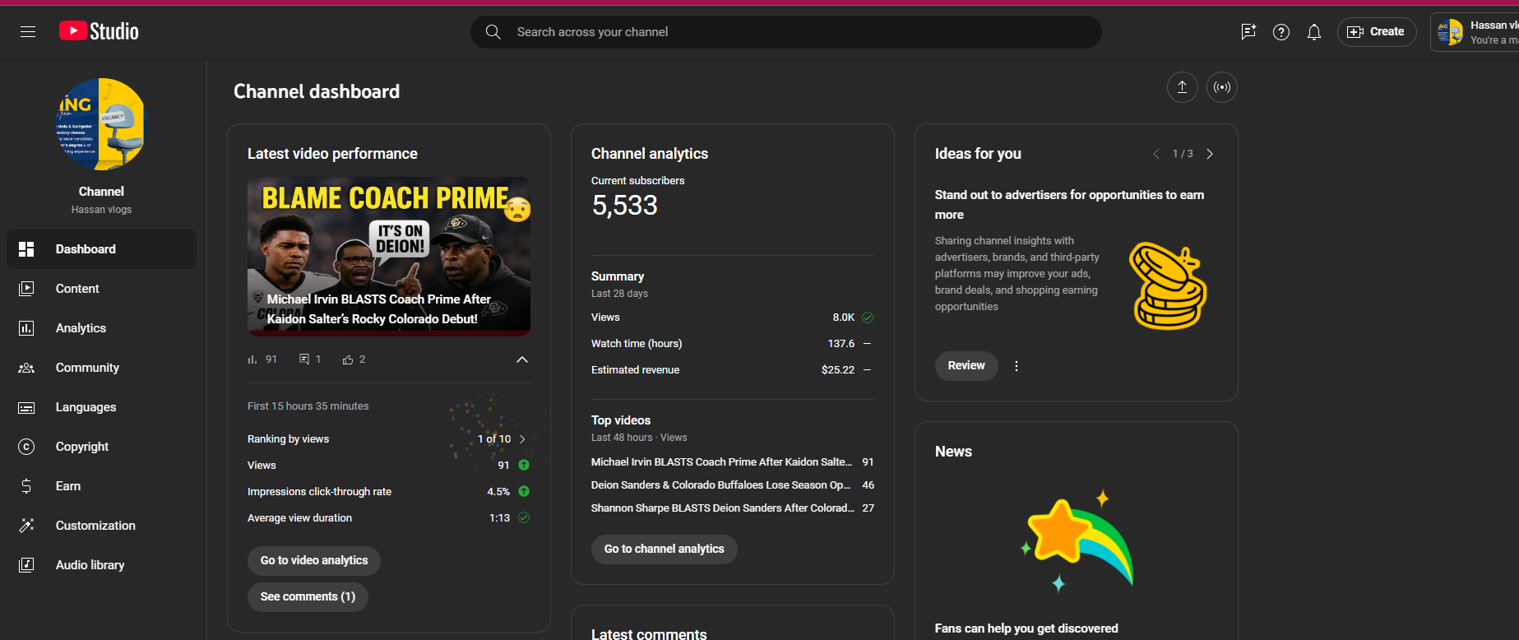The image size is (1519, 640).
Task: Click the channel profile picture
Action: (x=101, y=124)
